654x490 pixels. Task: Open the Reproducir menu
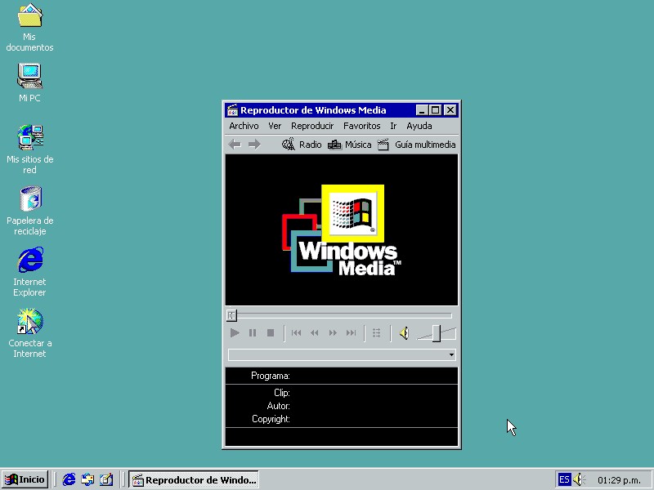312,126
